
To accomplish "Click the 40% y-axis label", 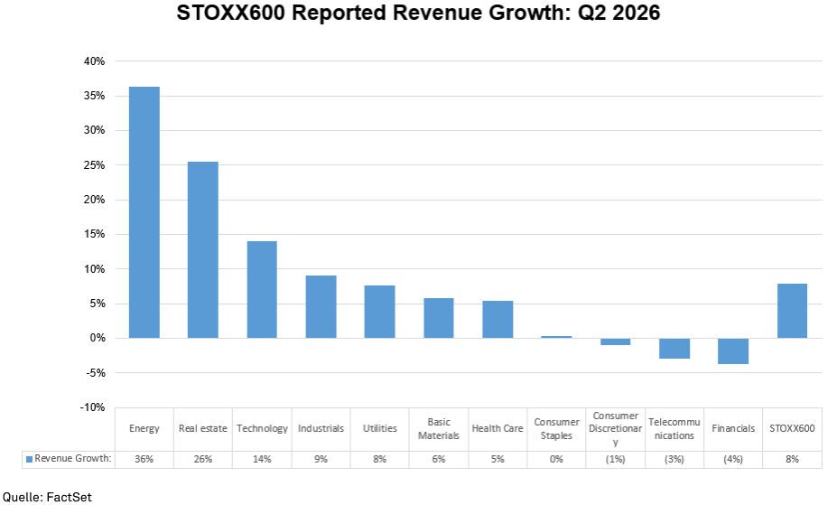I will pos(95,61).
